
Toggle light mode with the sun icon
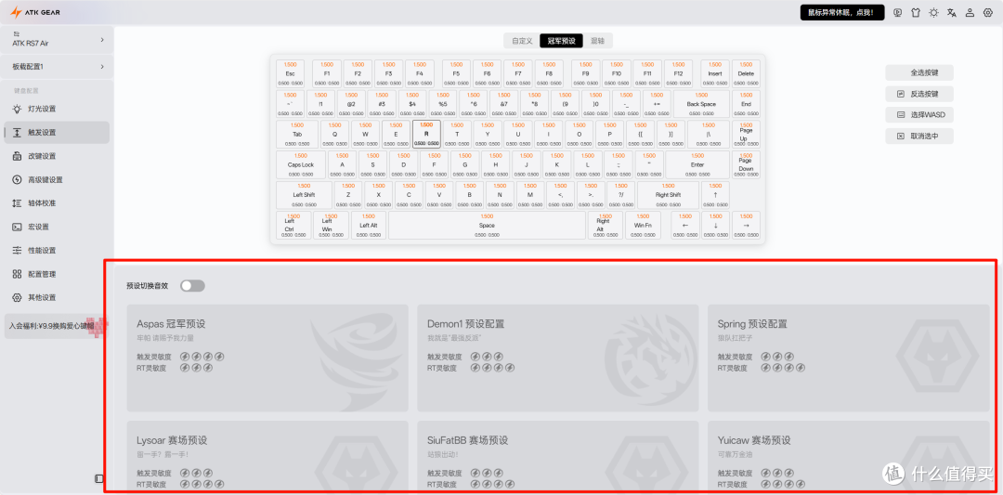[x=934, y=13]
